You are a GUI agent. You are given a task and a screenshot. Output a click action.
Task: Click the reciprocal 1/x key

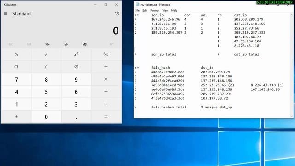pos(106,54)
